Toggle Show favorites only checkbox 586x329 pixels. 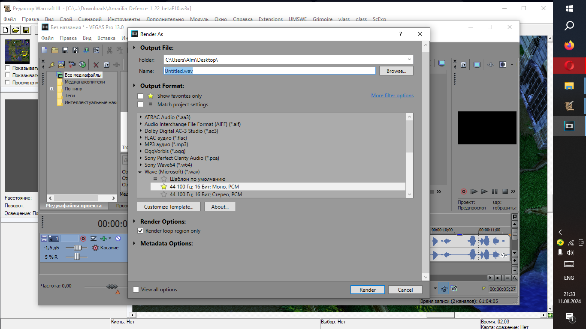[140, 96]
